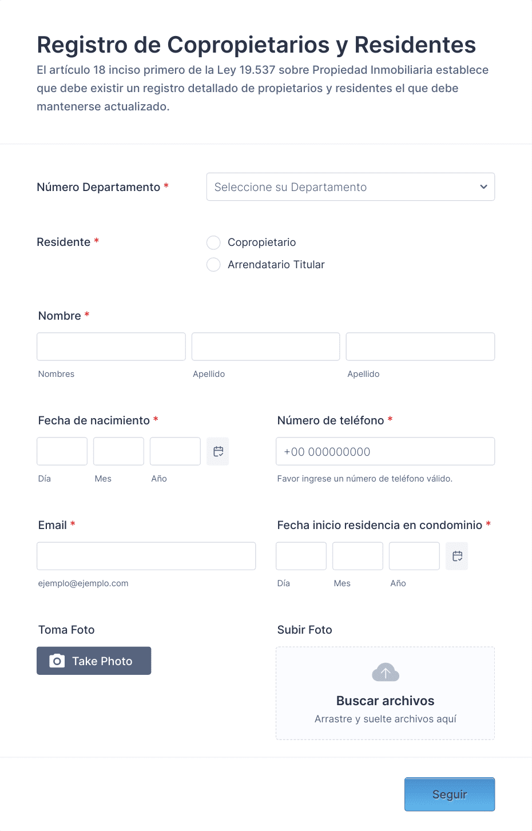The height and width of the screenshot is (831, 532).
Task: Click the Take Photo button
Action: tap(94, 661)
